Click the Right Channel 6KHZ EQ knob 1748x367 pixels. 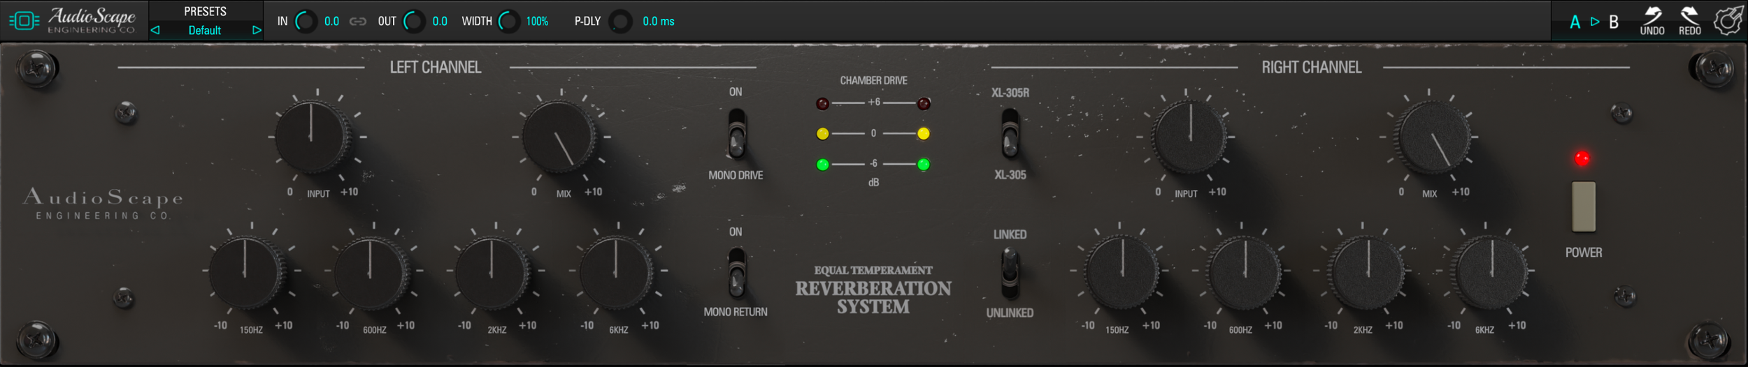pos(1491,271)
